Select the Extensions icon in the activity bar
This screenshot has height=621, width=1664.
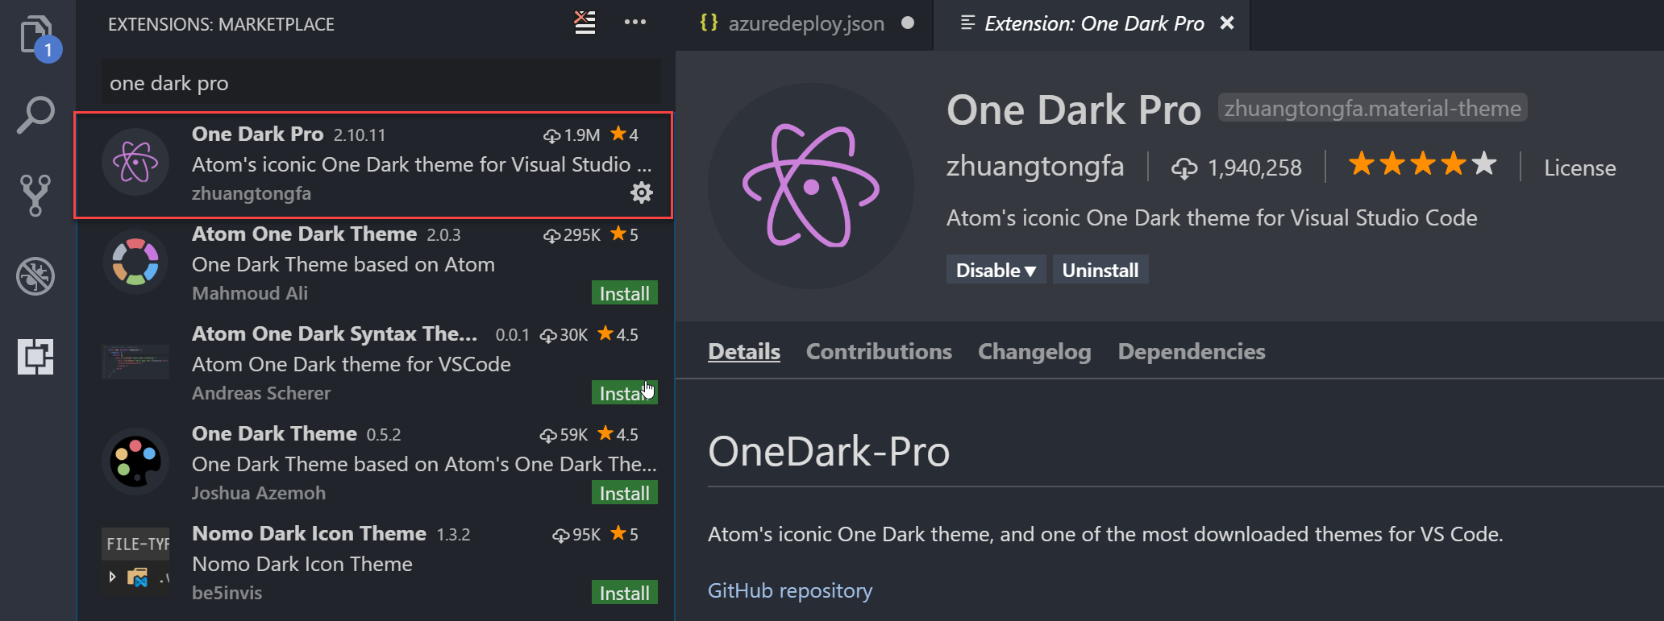click(35, 357)
